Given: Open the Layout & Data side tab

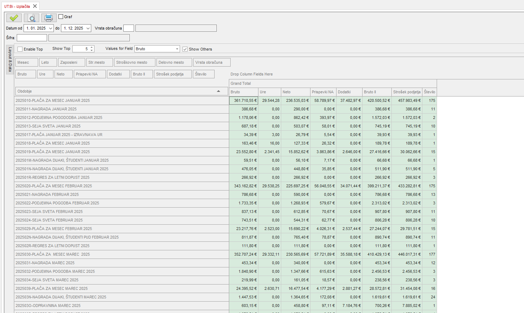Looking at the screenshot, I should click(10, 59).
